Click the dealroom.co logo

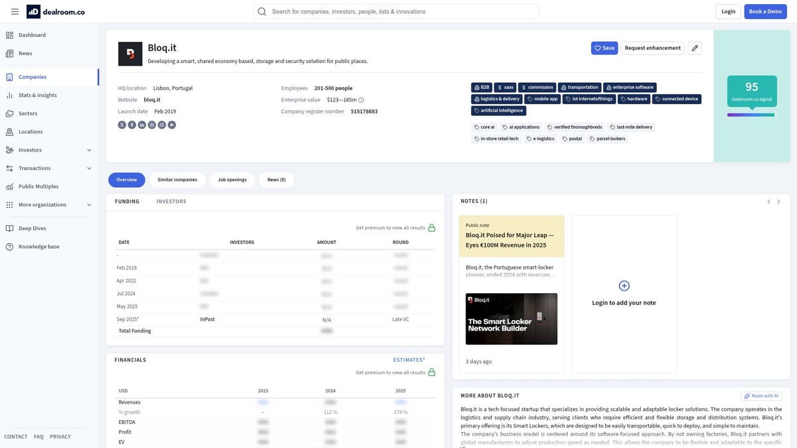[56, 11]
